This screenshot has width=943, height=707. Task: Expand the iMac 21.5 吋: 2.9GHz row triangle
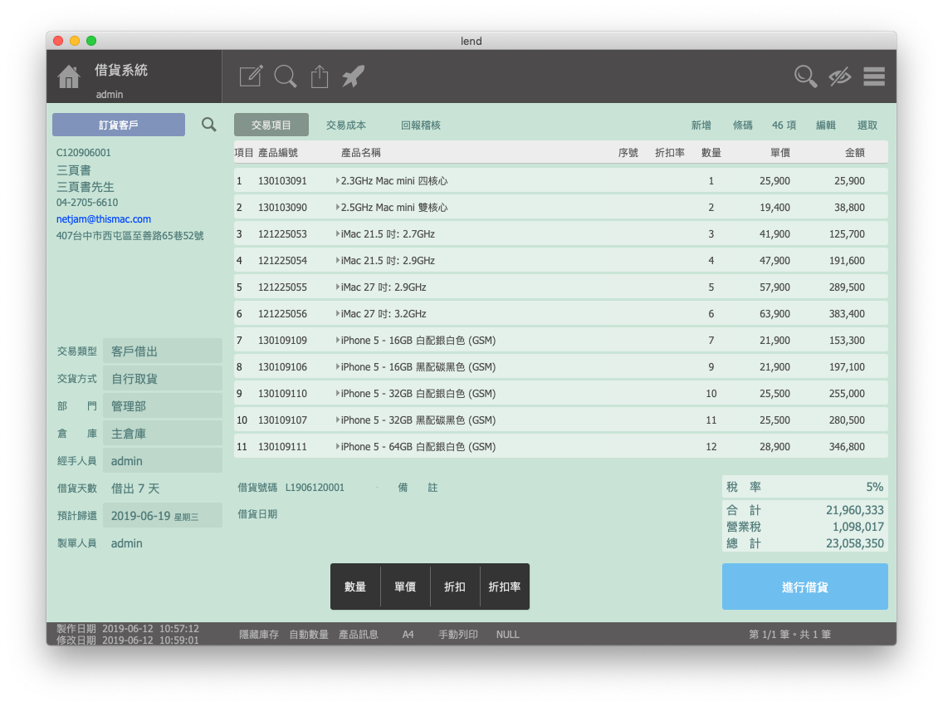tap(337, 260)
